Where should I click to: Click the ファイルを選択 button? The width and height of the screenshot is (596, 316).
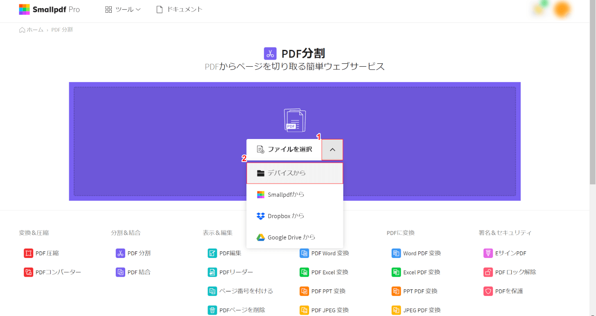tap(284, 149)
